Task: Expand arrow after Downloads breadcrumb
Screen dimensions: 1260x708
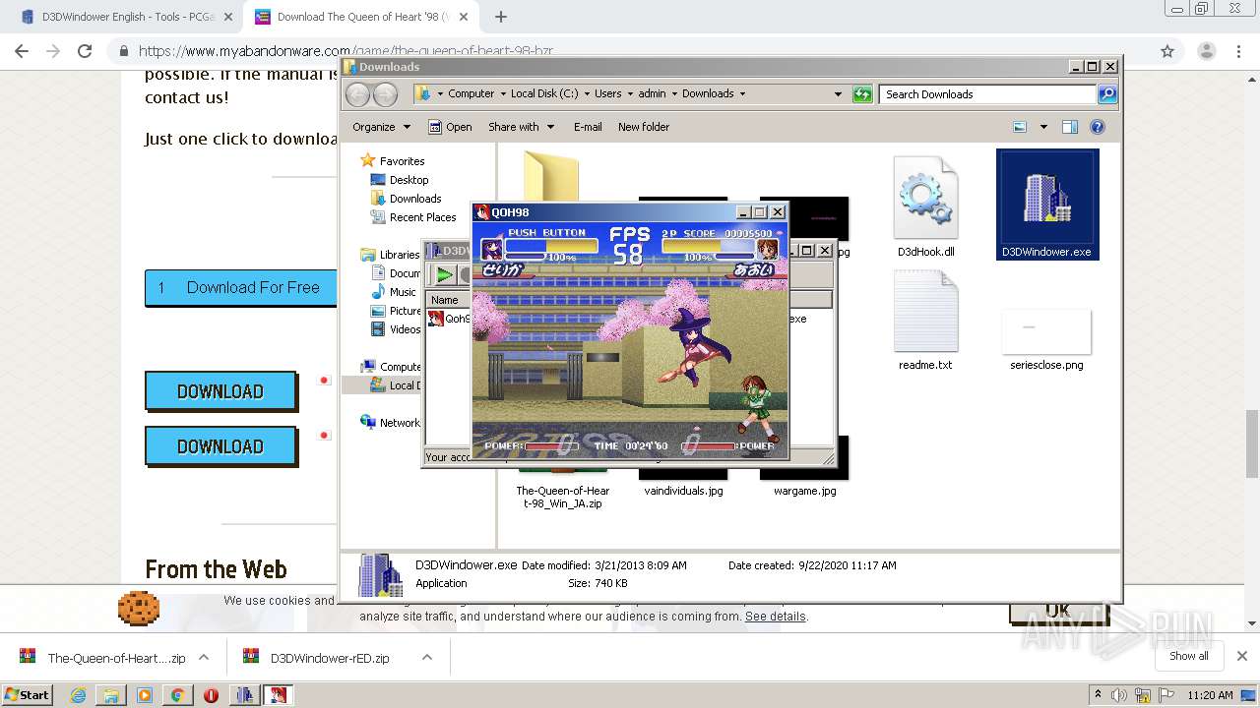Action: tap(742, 94)
